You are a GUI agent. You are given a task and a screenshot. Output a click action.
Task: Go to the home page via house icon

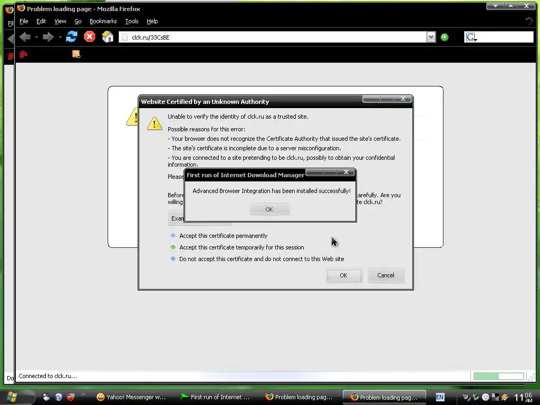click(108, 36)
